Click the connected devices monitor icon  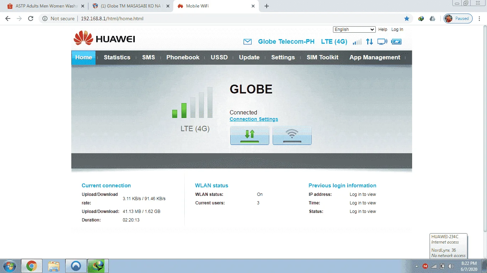[382, 42]
